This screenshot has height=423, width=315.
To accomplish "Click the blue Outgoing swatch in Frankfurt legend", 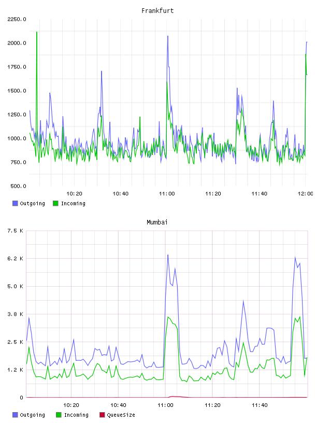I will tap(15, 203).
